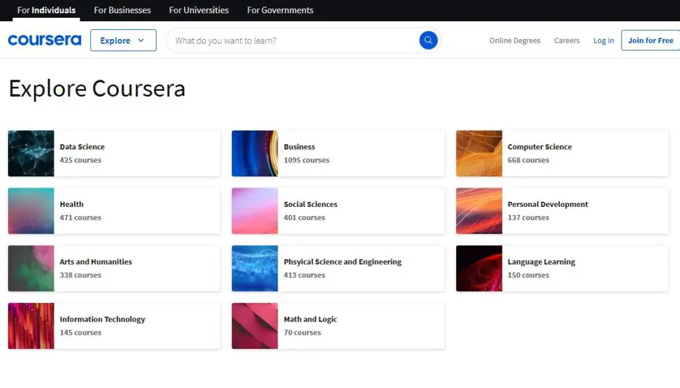Click the Coursera logo

44,40
